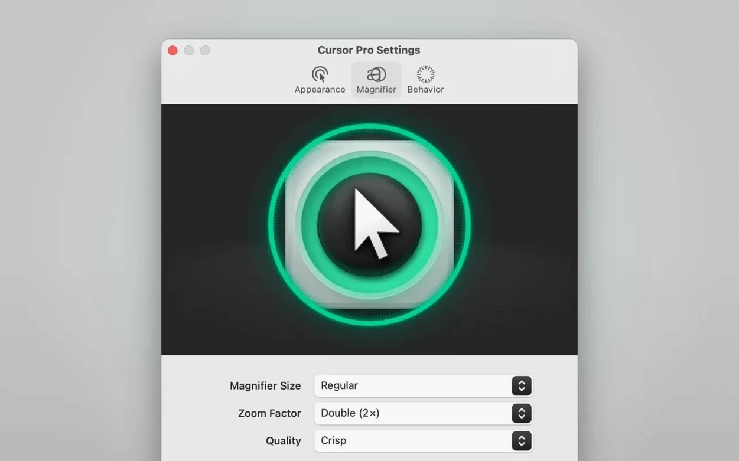The width and height of the screenshot is (739, 461).
Task: Open the Zoom Factor dropdown showing Double (2×)
Action: [x=423, y=413]
